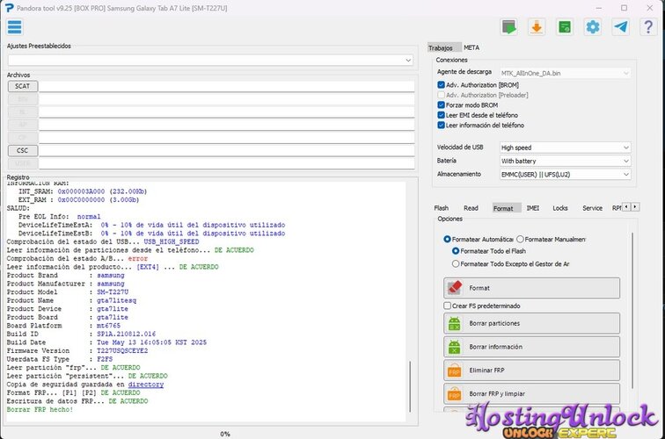665x439 pixels.
Task: Toggle Forzar modo BROM checkbox
Action: point(441,105)
